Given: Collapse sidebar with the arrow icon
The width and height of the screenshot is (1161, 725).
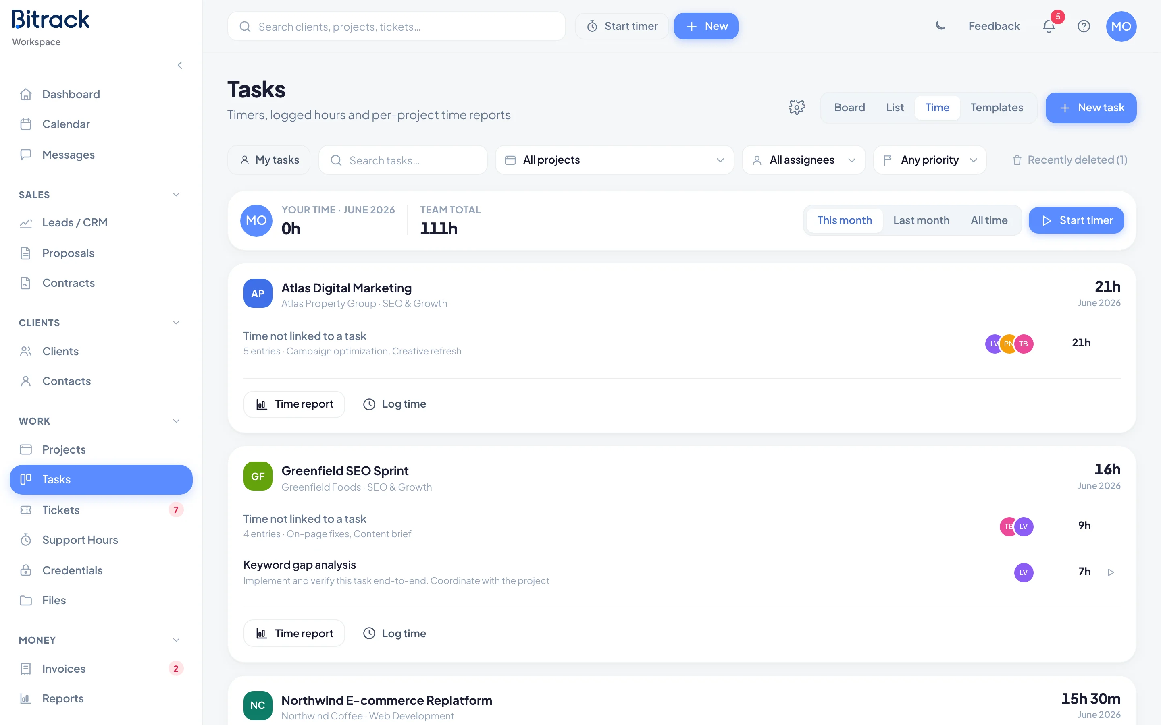Looking at the screenshot, I should tap(180, 65).
